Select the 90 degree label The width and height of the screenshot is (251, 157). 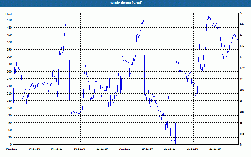[x=10, y=123]
